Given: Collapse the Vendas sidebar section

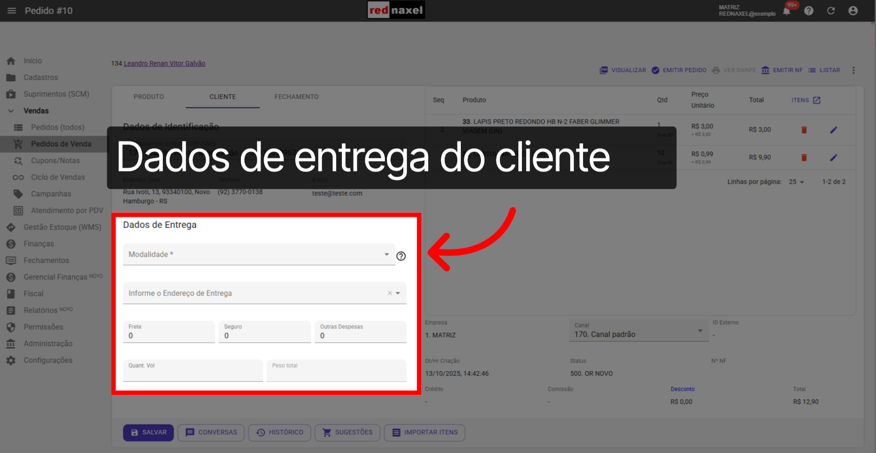Looking at the screenshot, I should pyautogui.click(x=11, y=110).
